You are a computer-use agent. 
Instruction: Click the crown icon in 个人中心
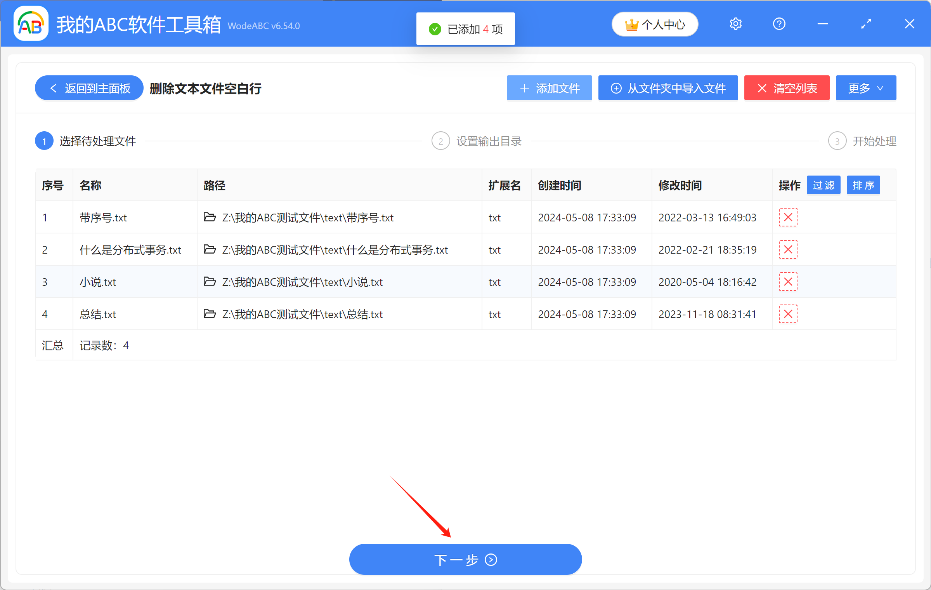[631, 24]
